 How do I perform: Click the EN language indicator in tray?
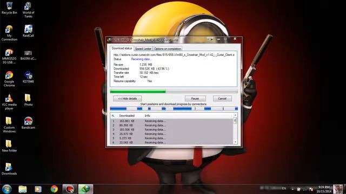(284, 189)
